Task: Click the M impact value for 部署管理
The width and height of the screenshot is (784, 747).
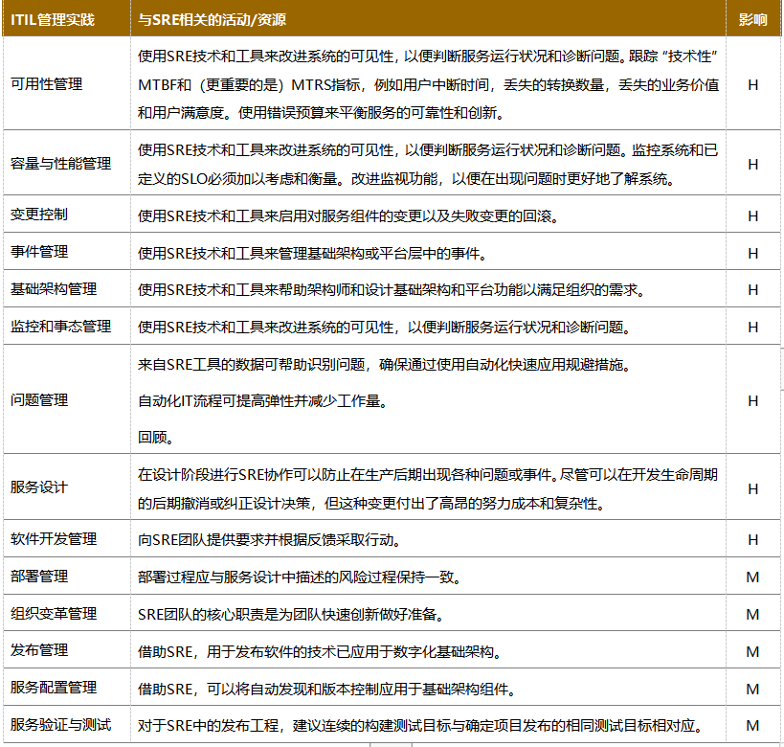Action: pos(753,577)
